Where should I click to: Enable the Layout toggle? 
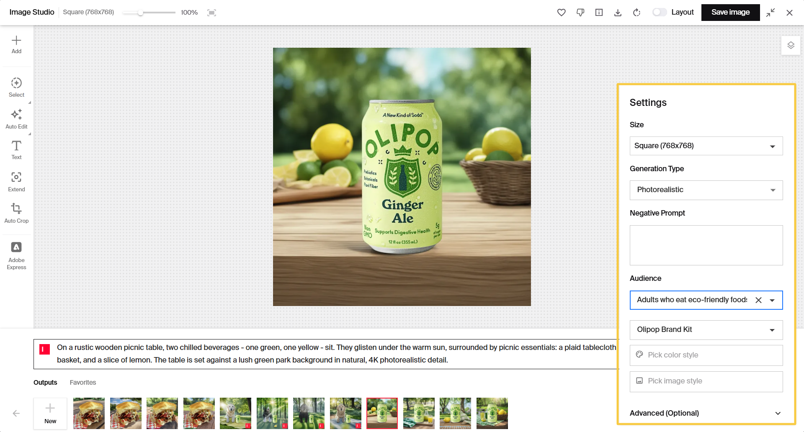tap(659, 13)
